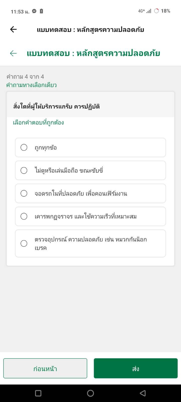The image size is (181, 402).
Task: Tap the question text สิ่งใดที่ผู้ให้บริการแกร็บ ควรปฏิบัติ
Action: (56, 106)
